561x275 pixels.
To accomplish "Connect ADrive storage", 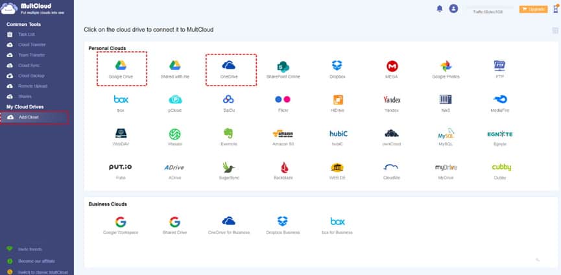I will pos(174,171).
